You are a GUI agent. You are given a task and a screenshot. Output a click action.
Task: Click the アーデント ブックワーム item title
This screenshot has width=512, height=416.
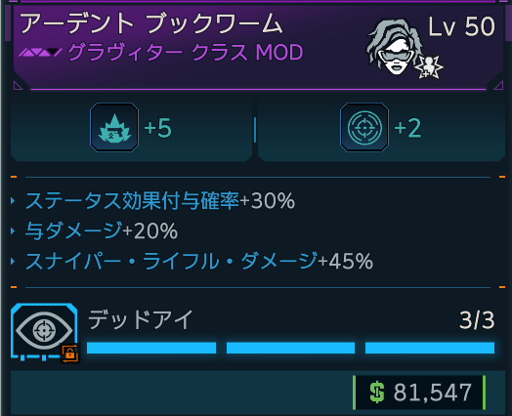pyautogui.click(x=151, y=23)
